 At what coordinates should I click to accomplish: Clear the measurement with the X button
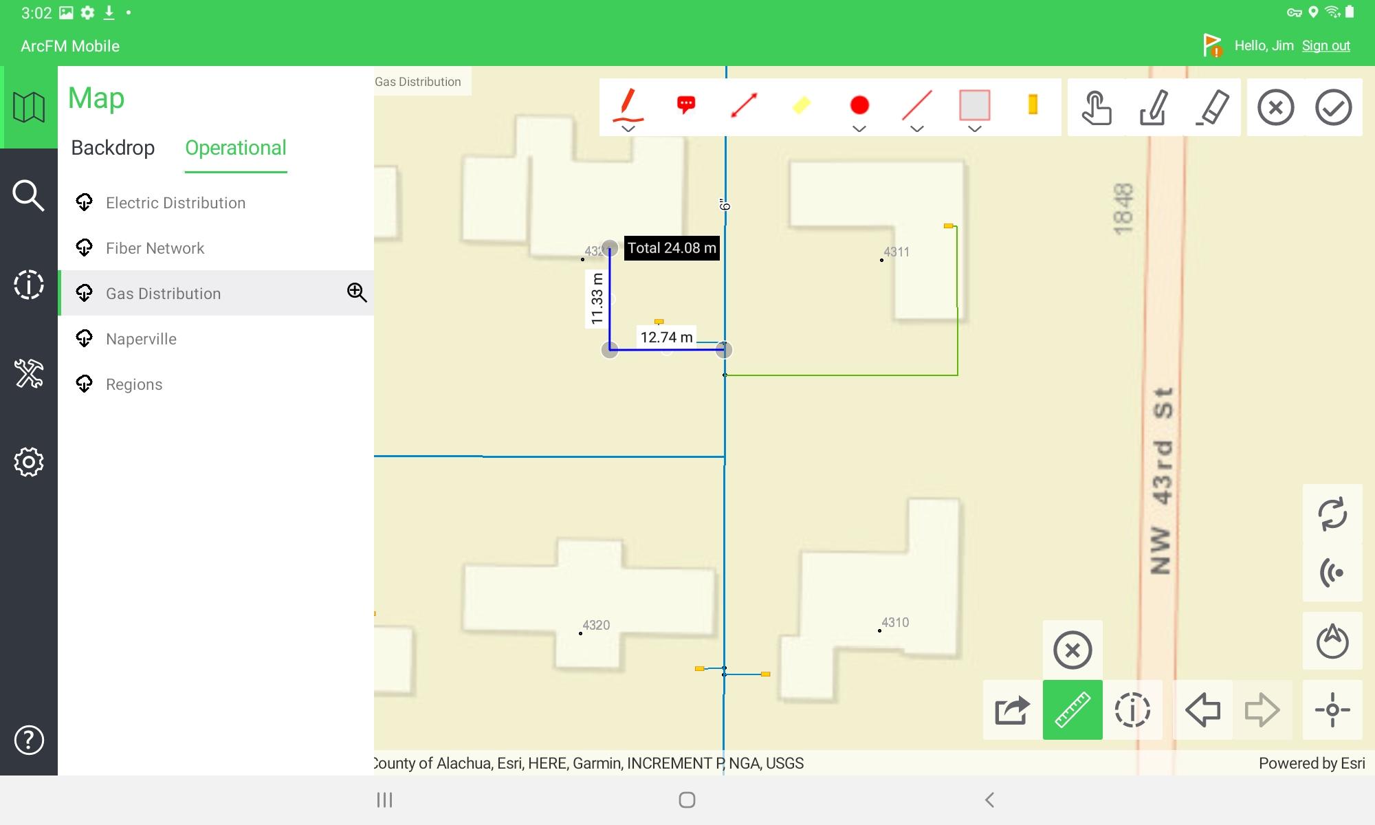tap(1072, 650)
